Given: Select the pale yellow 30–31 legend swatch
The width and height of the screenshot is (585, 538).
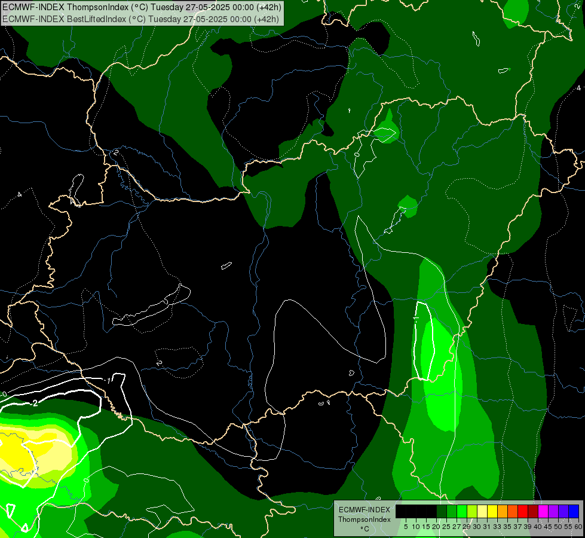Looking at the screenshot, I should click(x=482, y=512).
